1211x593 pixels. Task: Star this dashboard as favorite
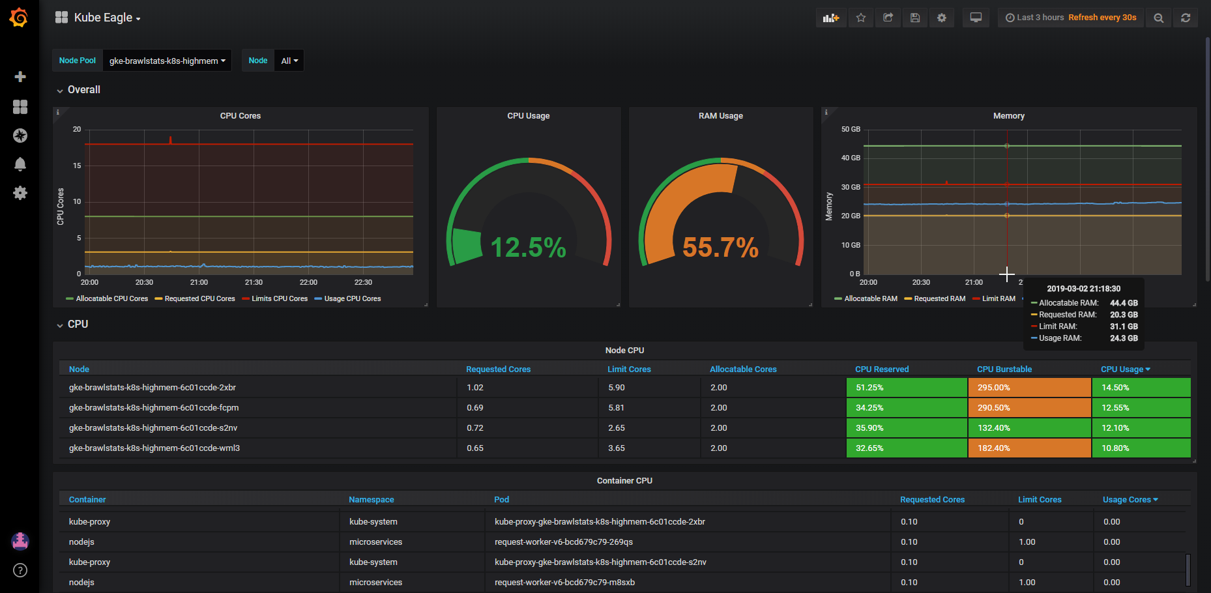click(x=861, y=18)
